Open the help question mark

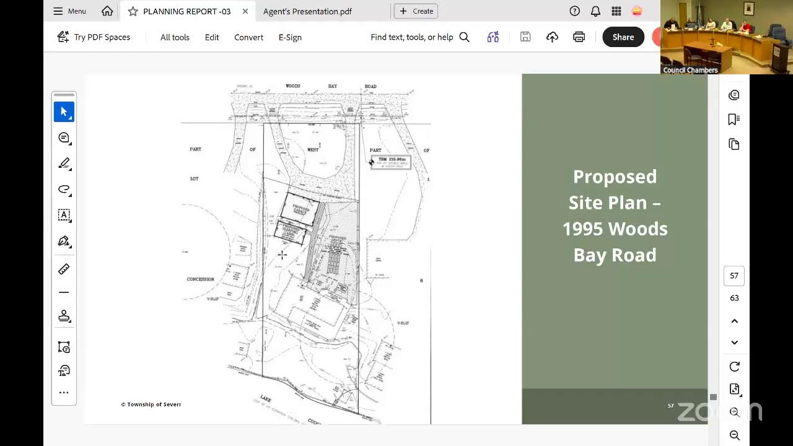click(x=575, y=11)
